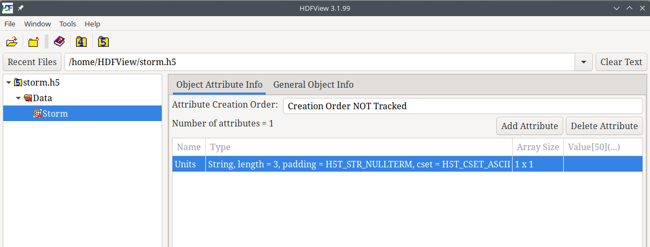
Task: Click the HDF4 library version icon
Action: [81, 41]
